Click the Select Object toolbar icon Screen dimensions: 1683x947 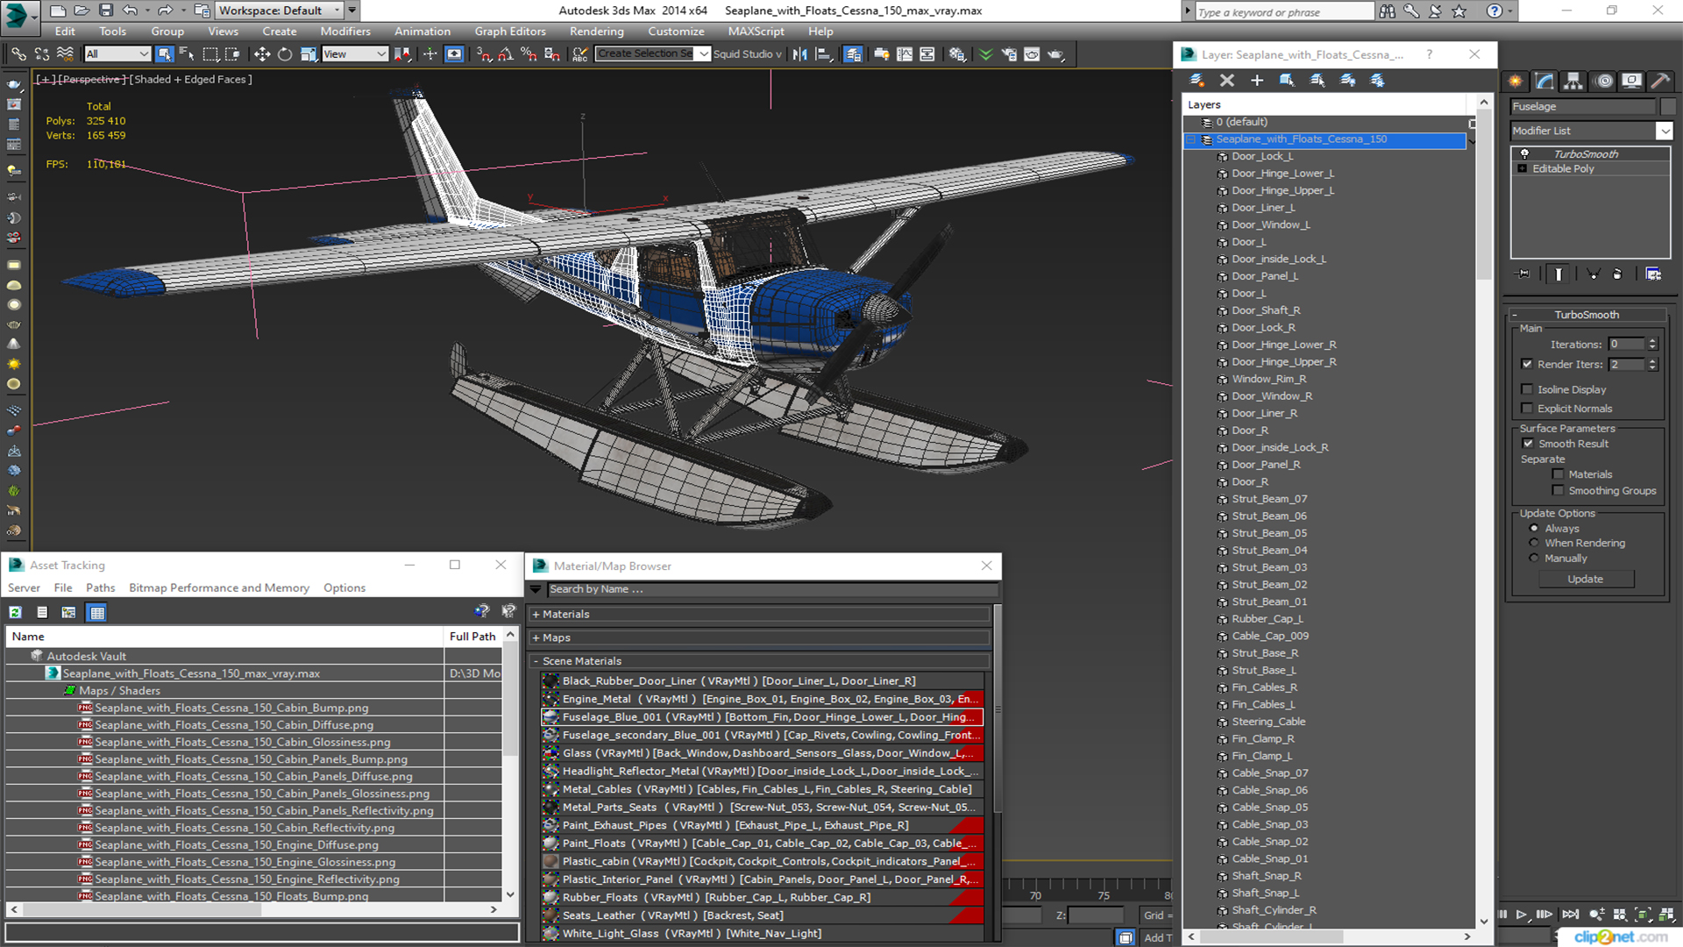[x=164, y=54]
